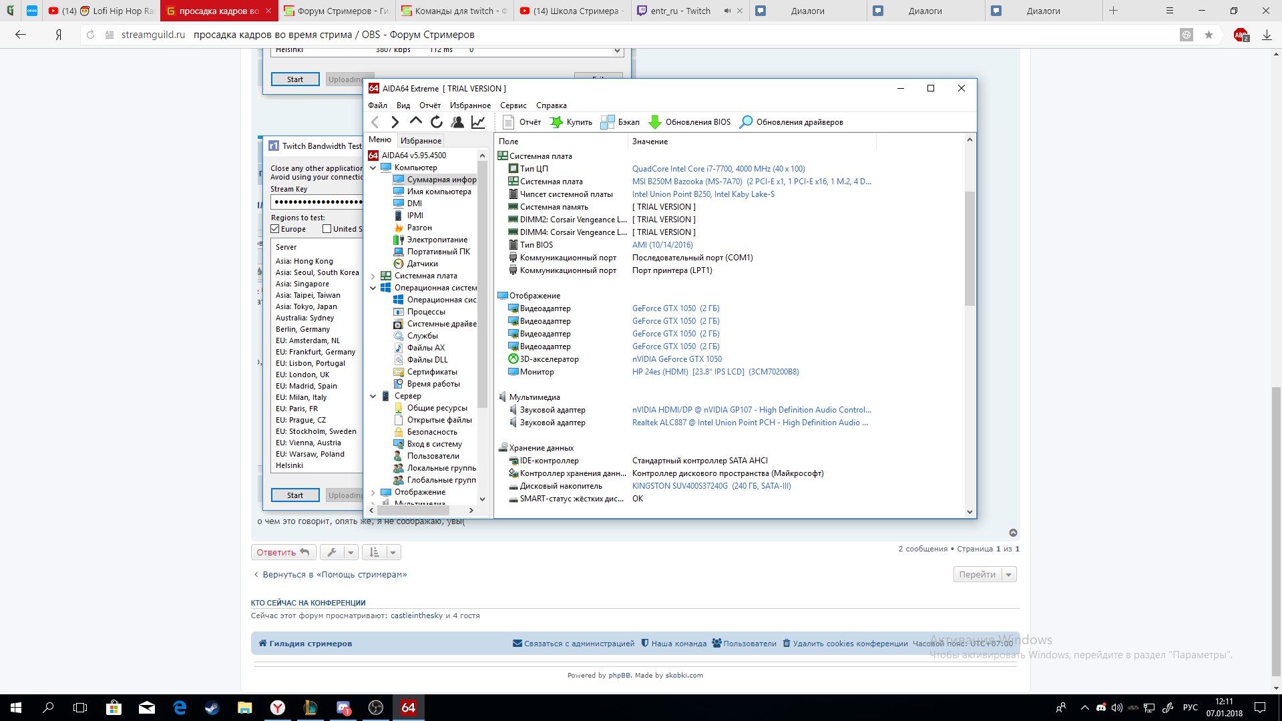Expand the Сервер node in AIDA64 tree
Image resolution: width=1282 pixels, height=721 pixels.
(373, 395)
